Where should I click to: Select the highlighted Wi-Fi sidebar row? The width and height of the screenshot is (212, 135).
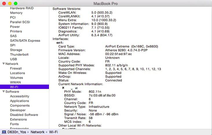[x=24, y=87]
